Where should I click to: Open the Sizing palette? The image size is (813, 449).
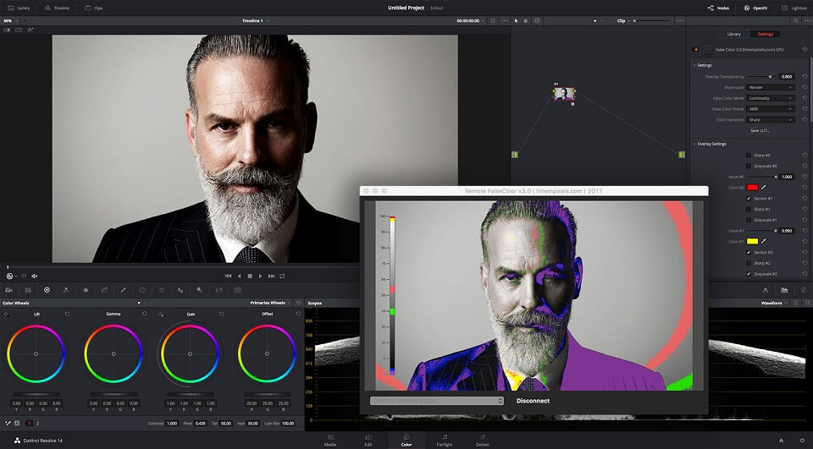[x=218, y=290]
